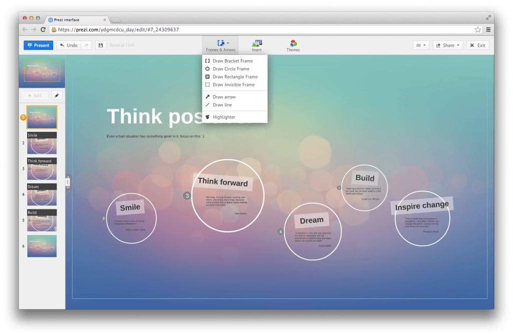This screenshot has height=335, width=513.
Task: Pick the Highlighter tool from menu
Action: (223, 117)
